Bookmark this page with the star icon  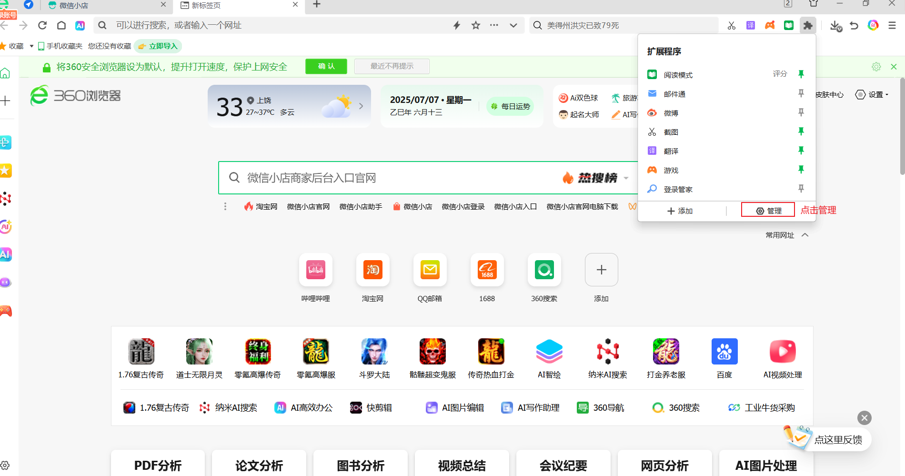475,25
